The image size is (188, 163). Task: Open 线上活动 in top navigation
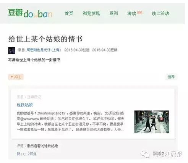(x=160, y=13)
